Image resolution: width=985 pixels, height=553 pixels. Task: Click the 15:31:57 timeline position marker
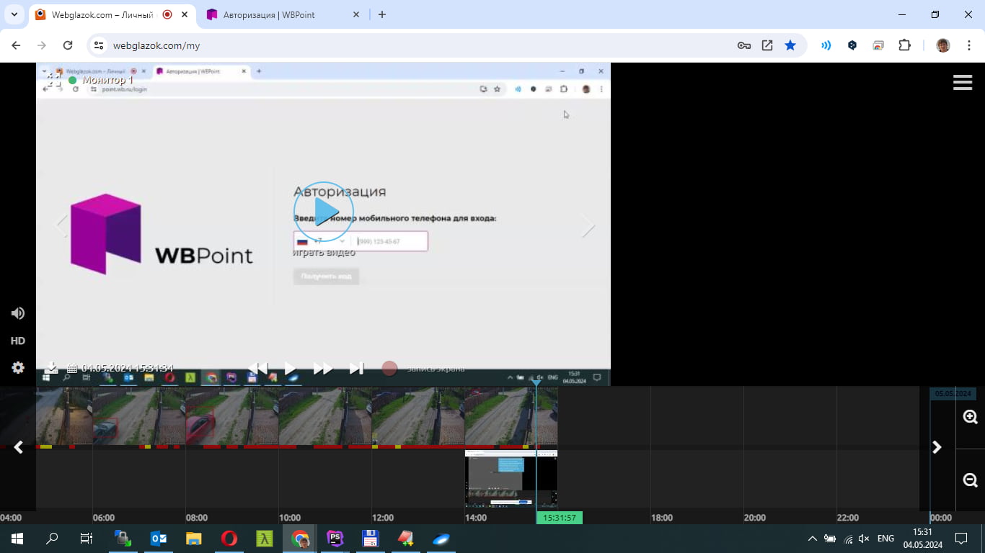point(559,518)
